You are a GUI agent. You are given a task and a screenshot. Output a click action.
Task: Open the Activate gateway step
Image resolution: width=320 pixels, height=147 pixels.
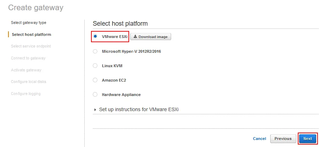(26, 70)
